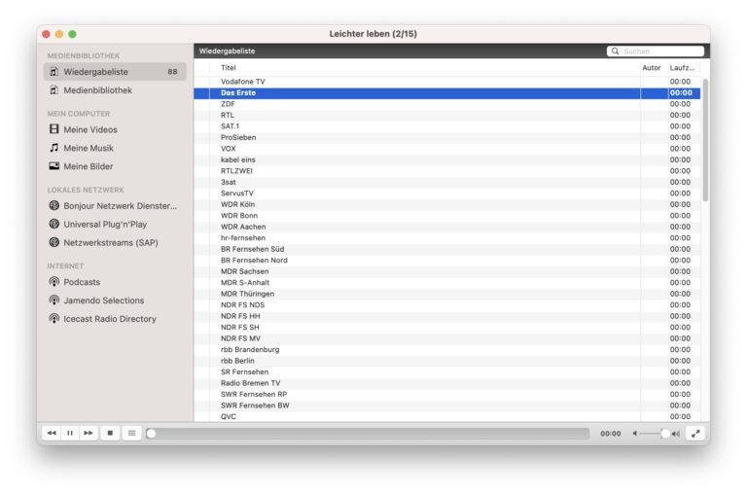Open Meine Videos in the sidebar

point(115,129)
